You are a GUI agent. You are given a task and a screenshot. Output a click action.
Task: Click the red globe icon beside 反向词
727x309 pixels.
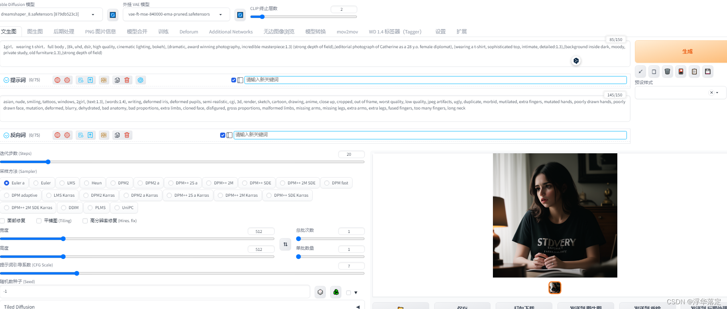pos(57,135)
